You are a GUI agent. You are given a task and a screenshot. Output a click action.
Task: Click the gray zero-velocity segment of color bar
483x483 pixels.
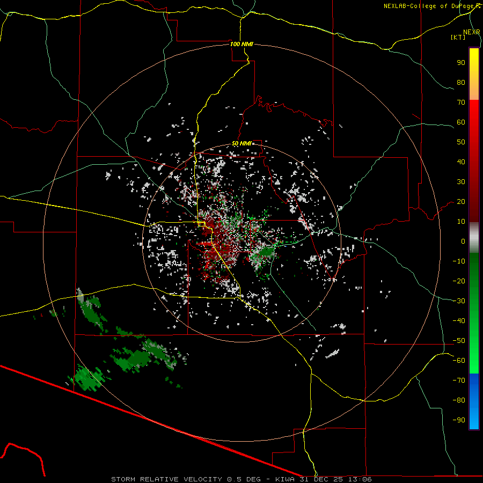[474, 238]
